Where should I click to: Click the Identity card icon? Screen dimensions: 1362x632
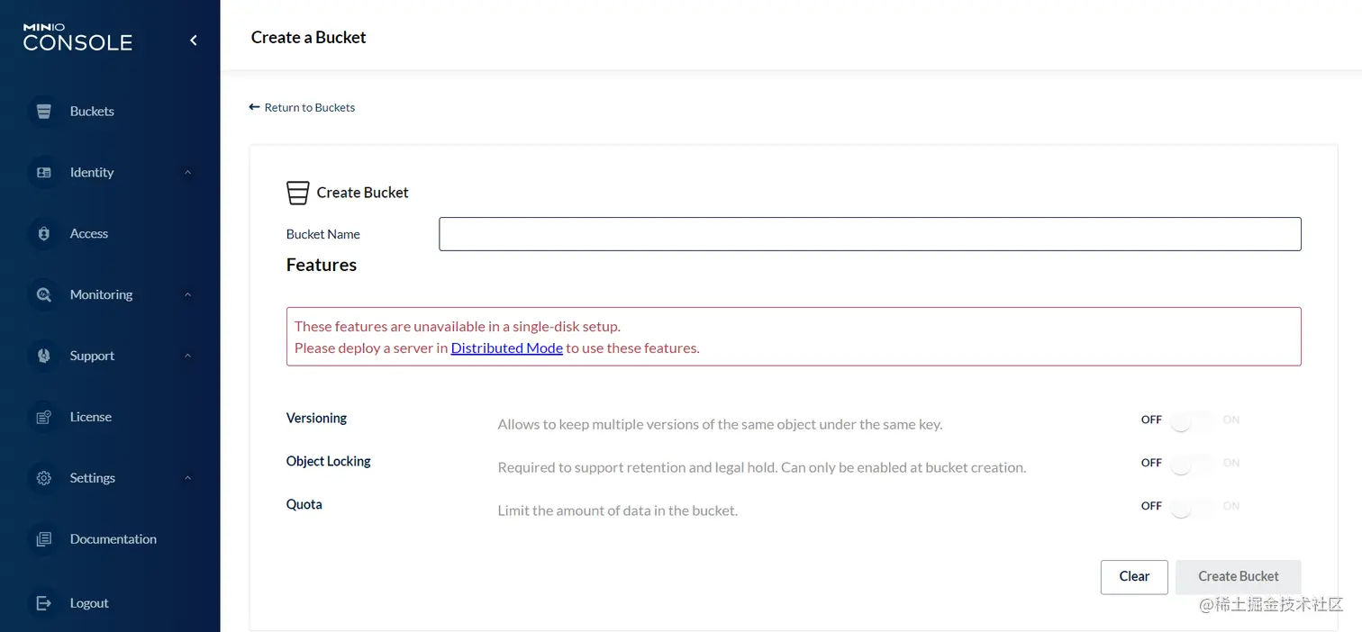[x=43, y=173]
